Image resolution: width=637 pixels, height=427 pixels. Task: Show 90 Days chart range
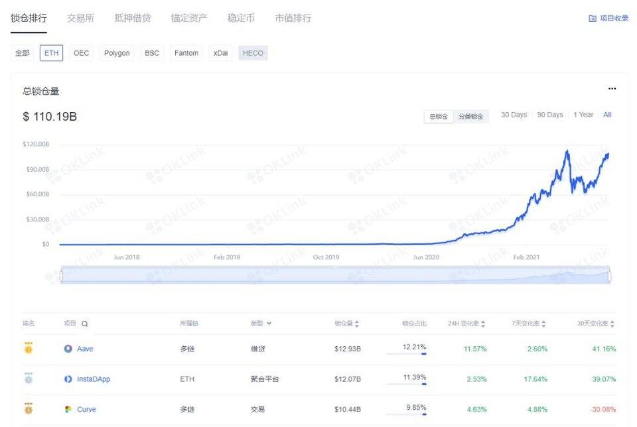[550, 115]
